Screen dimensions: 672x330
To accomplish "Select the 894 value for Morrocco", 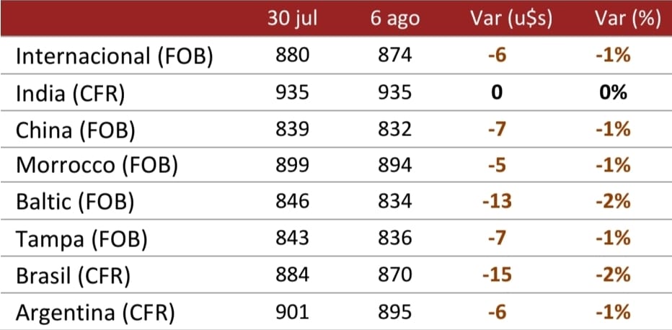I will click(394, 164).
